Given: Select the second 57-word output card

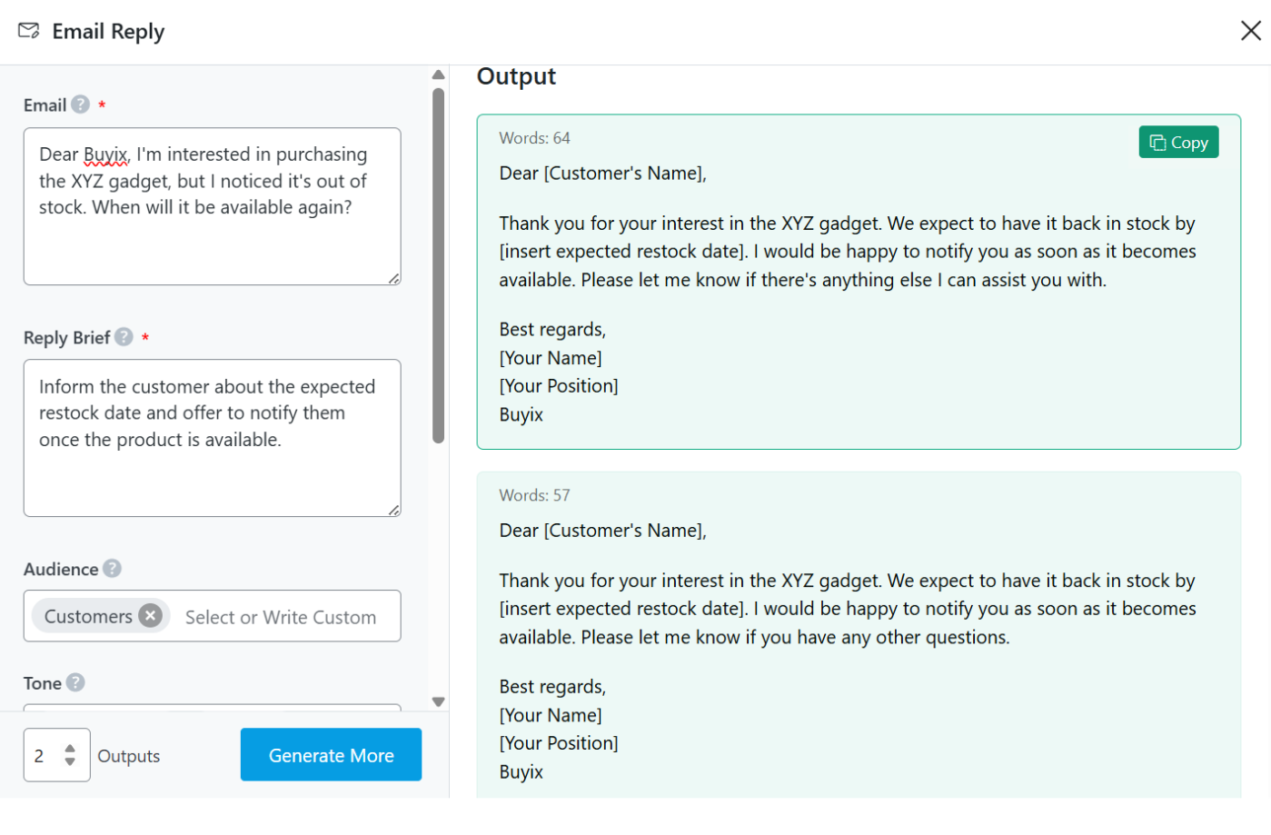Looking at the screenshot, I should pos(859,634).
